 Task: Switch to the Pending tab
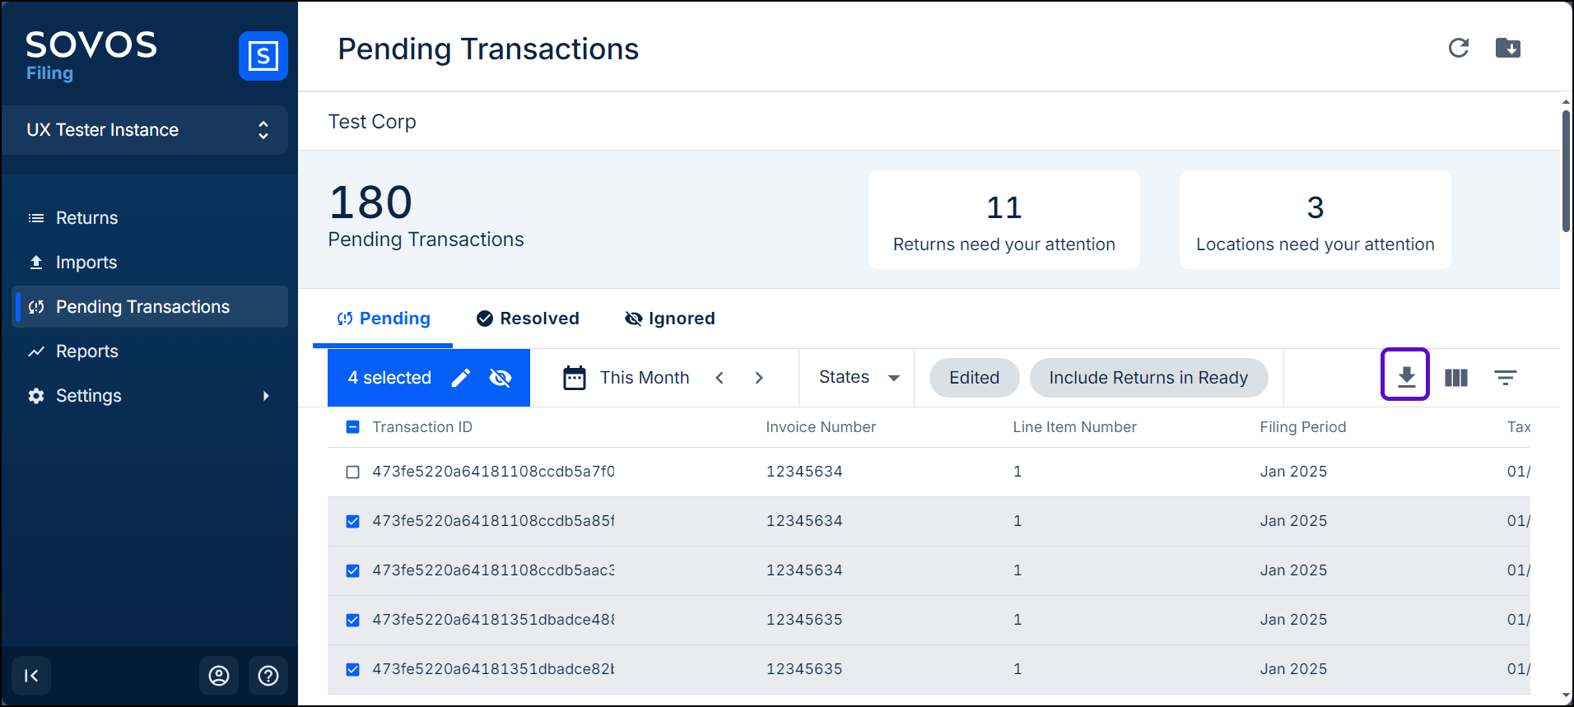pos(383,319)
